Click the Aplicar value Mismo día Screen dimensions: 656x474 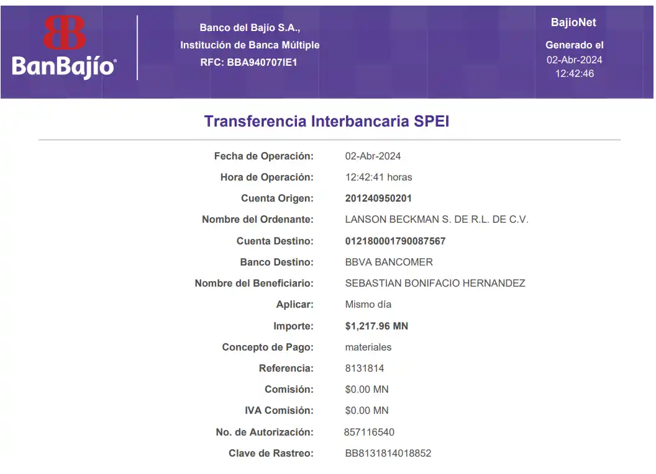(368, 304)
